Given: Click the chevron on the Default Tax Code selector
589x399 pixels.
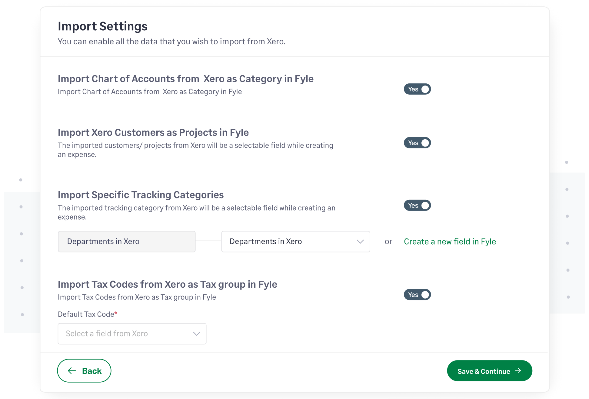Looking at the screenshot, I should (196, 334).
